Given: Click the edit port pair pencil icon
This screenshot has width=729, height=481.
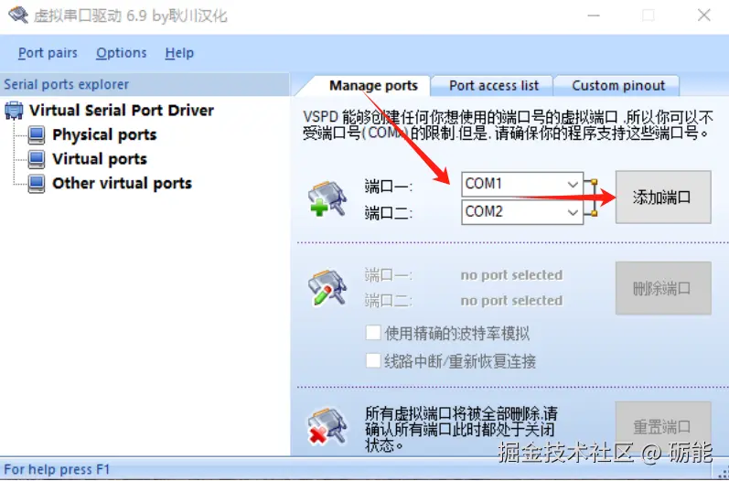Looking at the screenshot, I should point(327,287).
